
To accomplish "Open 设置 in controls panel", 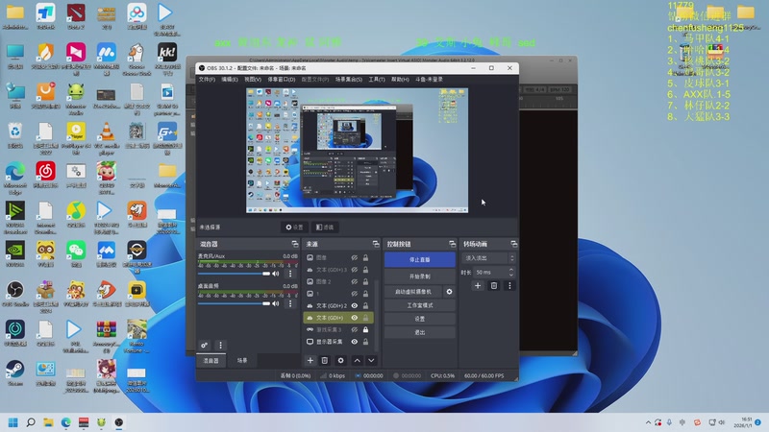I will click(420, 319).
